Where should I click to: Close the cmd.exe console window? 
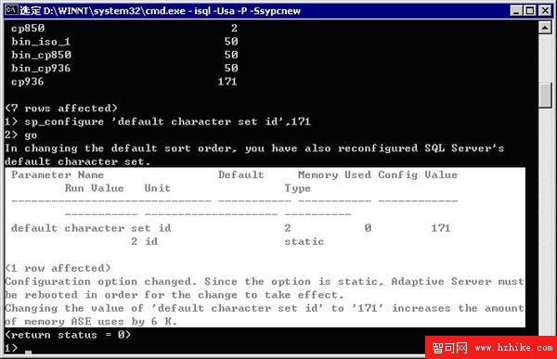pos(545,10)
